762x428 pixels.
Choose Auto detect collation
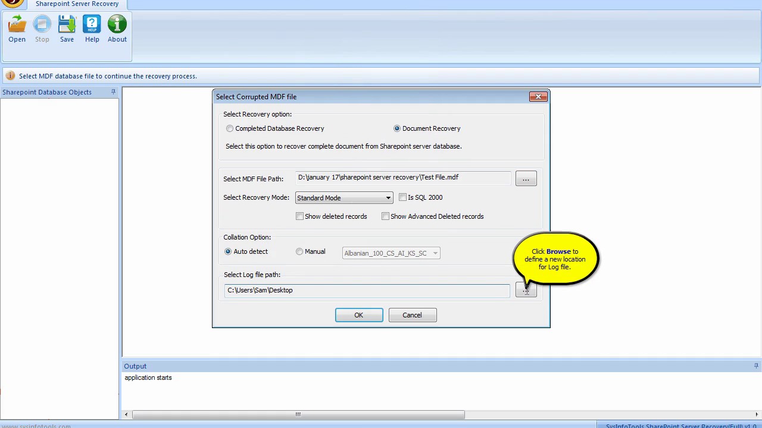228,251
